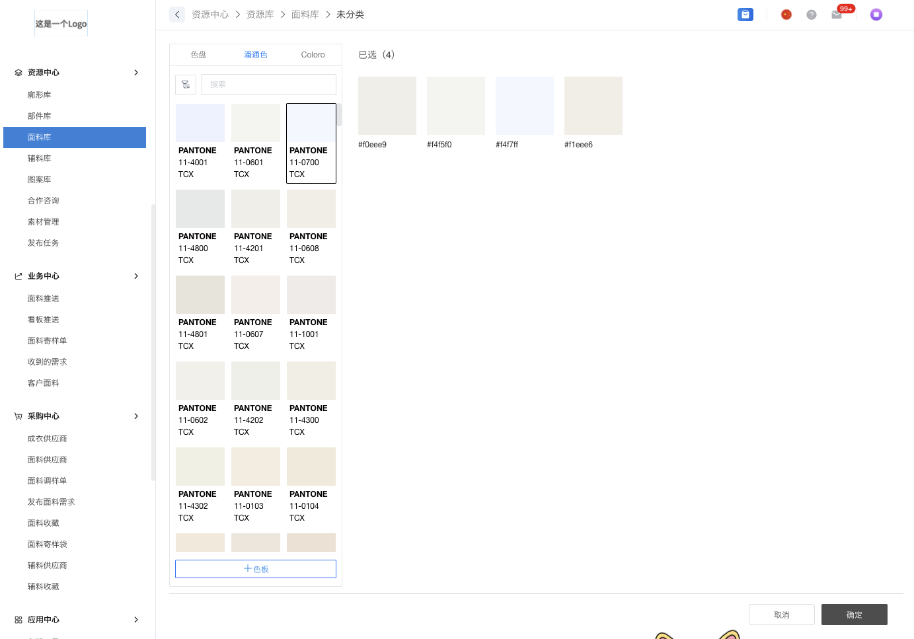The height and width of the screenshot is (639, 914).
Task: Toggle the 业务中心 section chevron
Action: click(x=136, y=276)
